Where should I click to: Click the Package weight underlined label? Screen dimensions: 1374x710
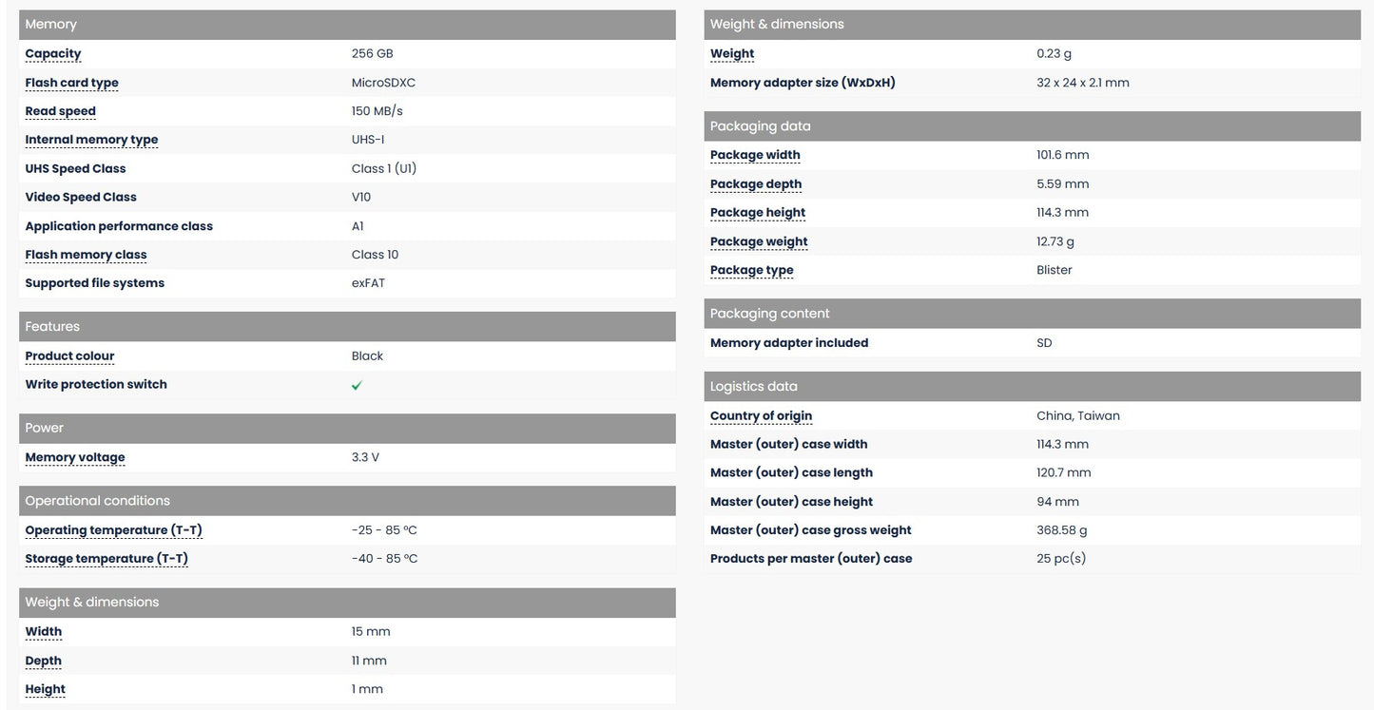760,241
